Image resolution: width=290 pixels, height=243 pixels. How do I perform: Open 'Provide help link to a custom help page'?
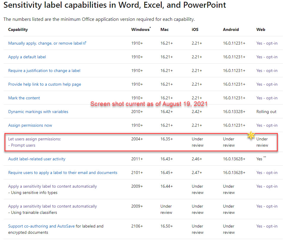point(45,84)
